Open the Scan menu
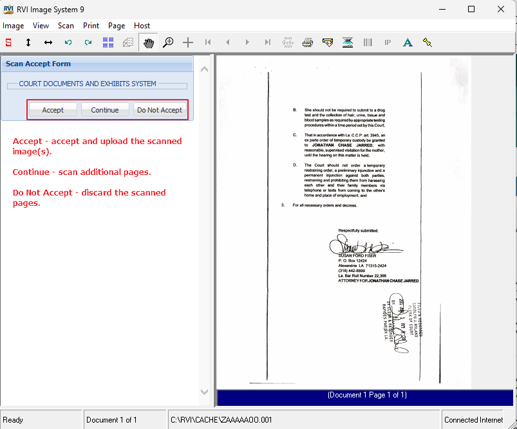 point(66,26)
